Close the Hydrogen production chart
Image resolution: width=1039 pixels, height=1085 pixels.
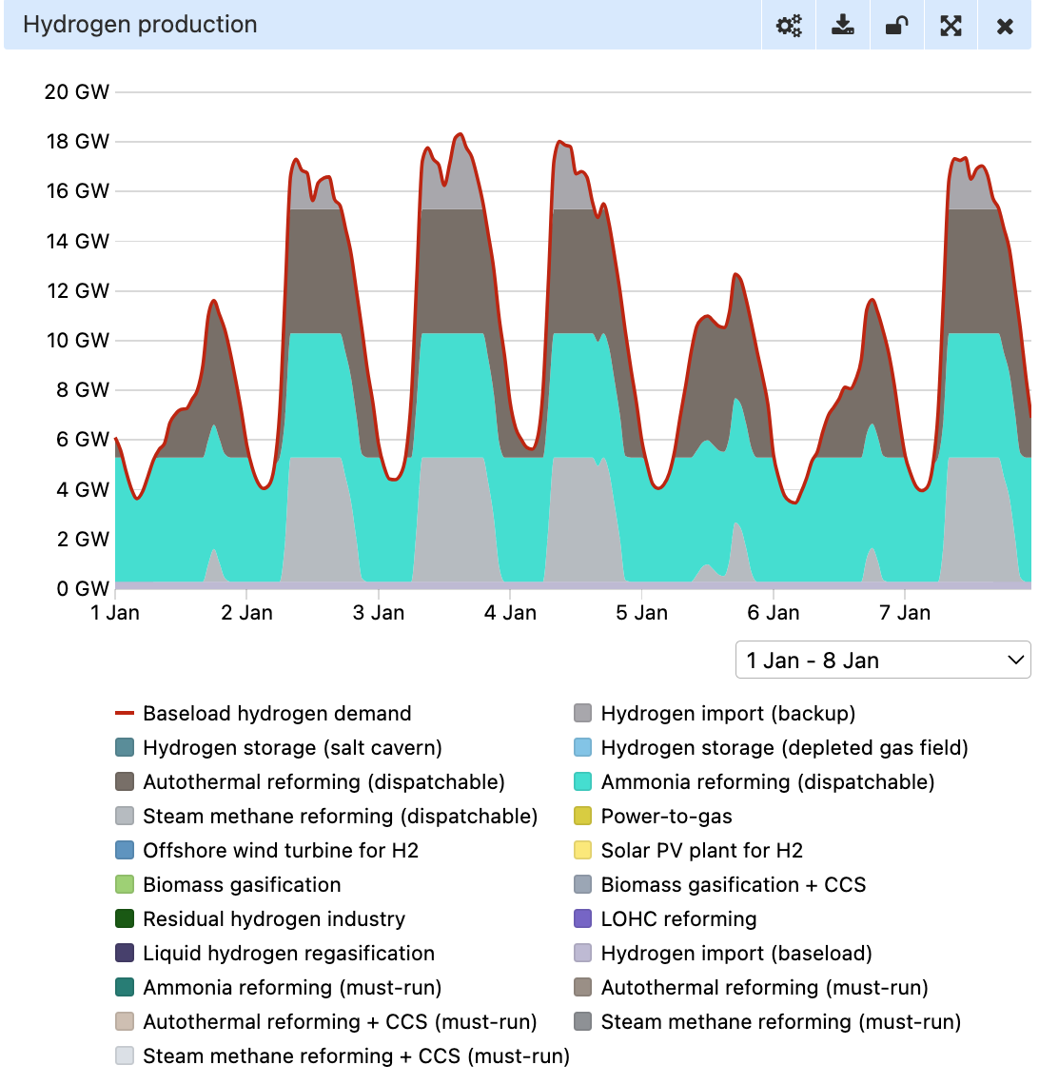coord(1005,27)
